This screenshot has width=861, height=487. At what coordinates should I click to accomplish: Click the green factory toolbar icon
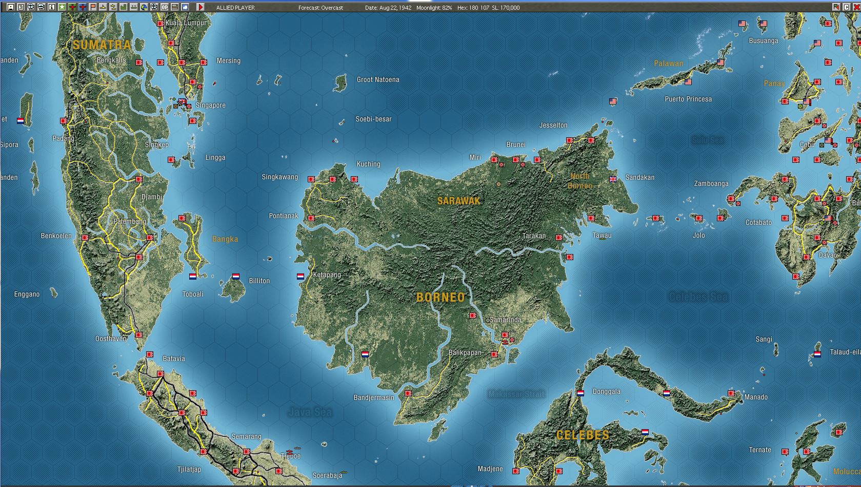123,7
